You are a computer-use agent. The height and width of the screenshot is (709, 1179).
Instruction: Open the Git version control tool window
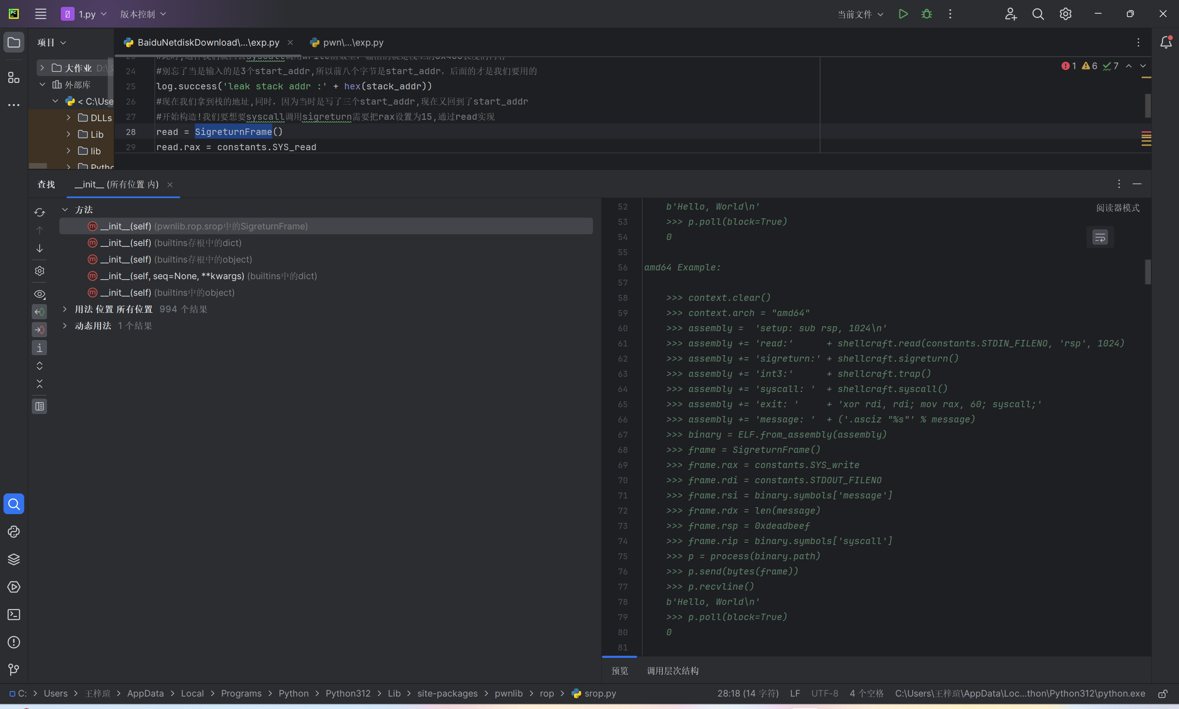click(14, 670)
